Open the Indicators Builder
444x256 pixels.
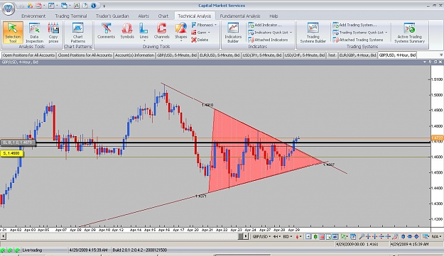[x=233, y=33]
